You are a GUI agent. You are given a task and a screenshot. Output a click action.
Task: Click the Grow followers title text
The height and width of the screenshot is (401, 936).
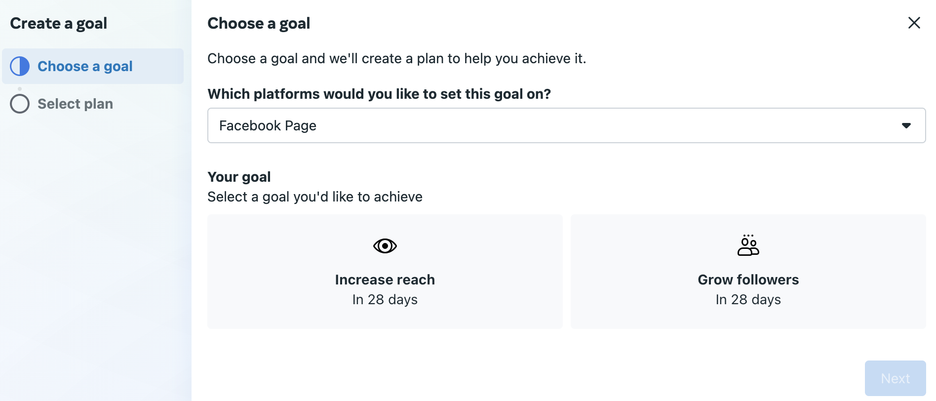click(x=748, y=280)
